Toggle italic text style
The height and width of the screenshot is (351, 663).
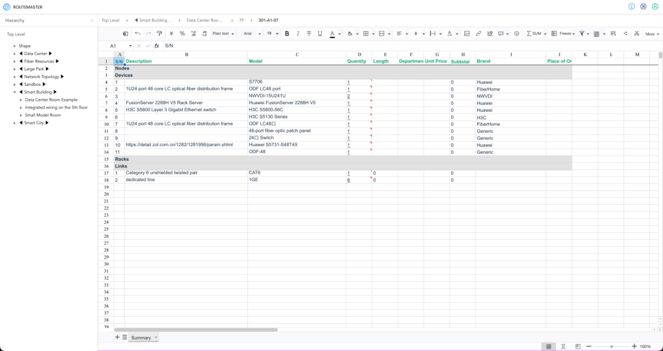click(298, 34)
